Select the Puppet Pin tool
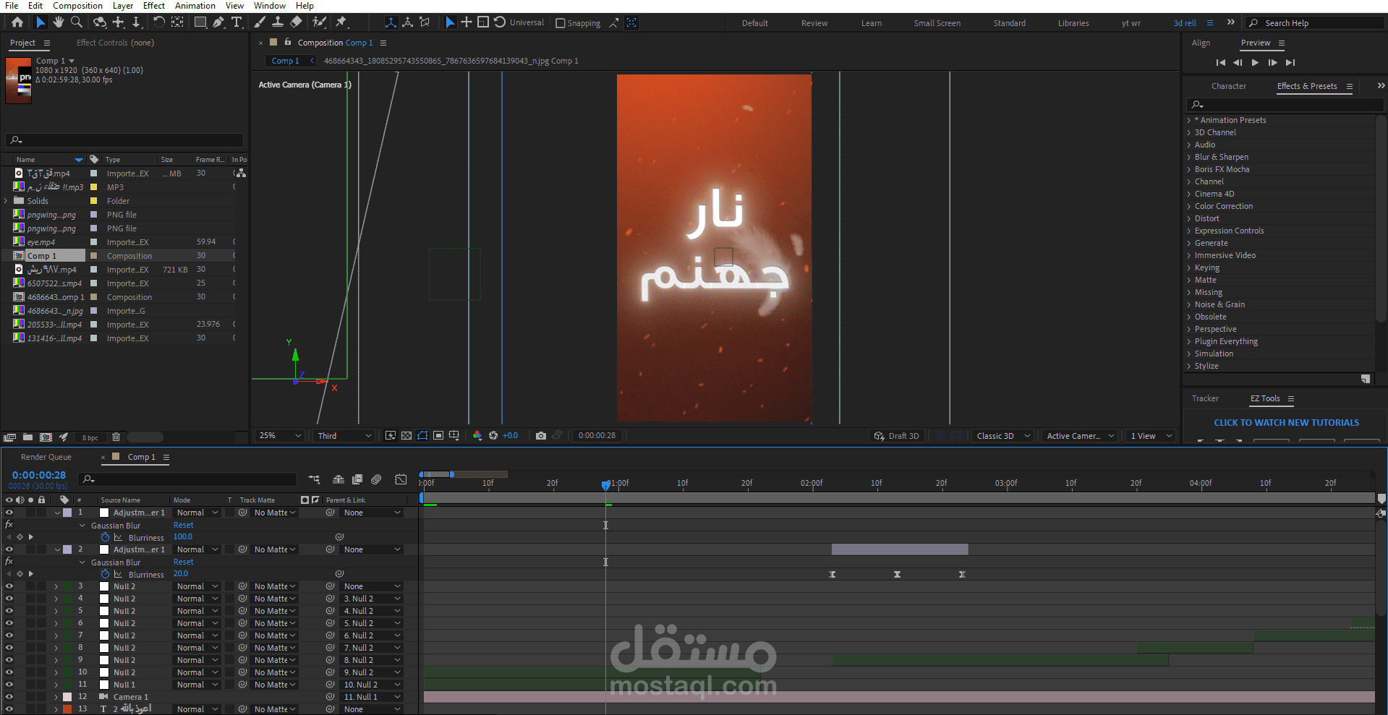 [341, 22]
